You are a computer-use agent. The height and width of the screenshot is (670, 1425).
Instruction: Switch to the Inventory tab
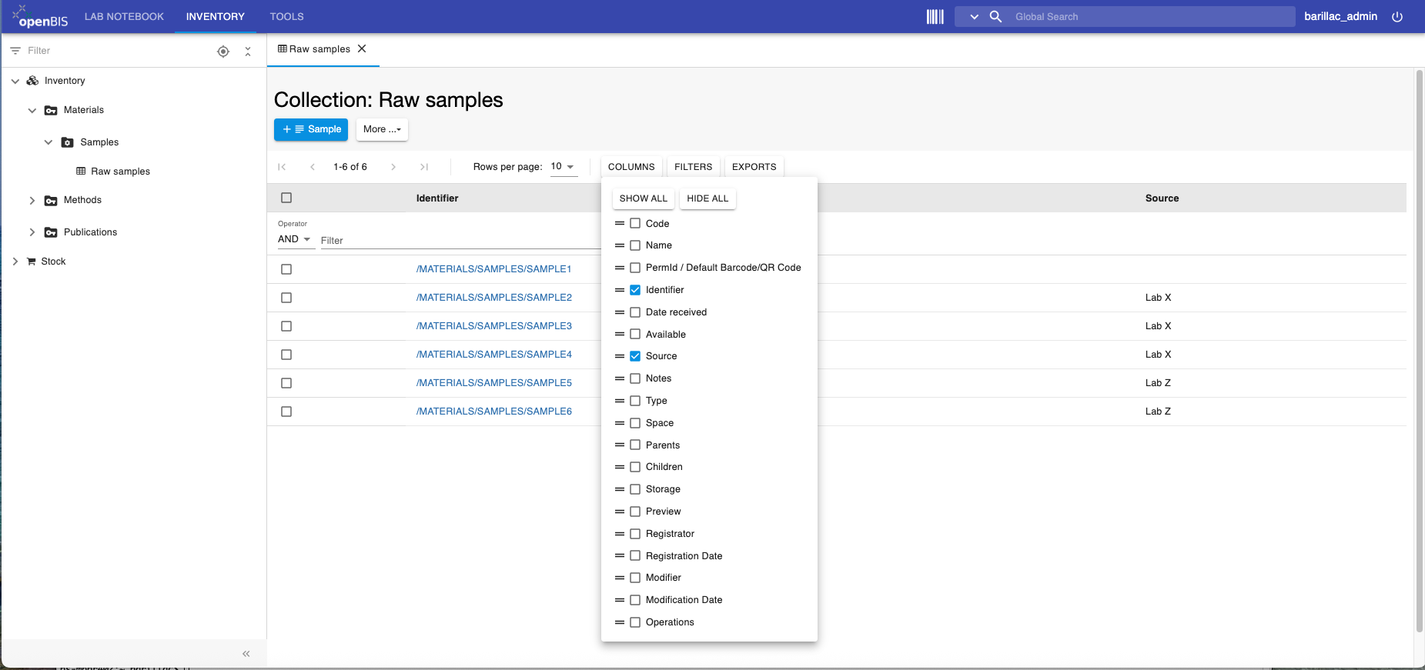click(x=216, y=16)
